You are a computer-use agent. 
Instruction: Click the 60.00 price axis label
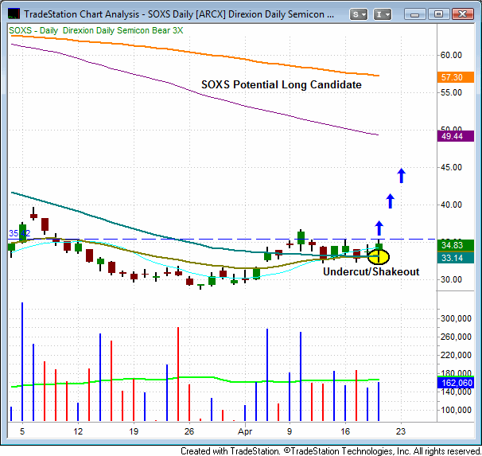coord(451,55)
